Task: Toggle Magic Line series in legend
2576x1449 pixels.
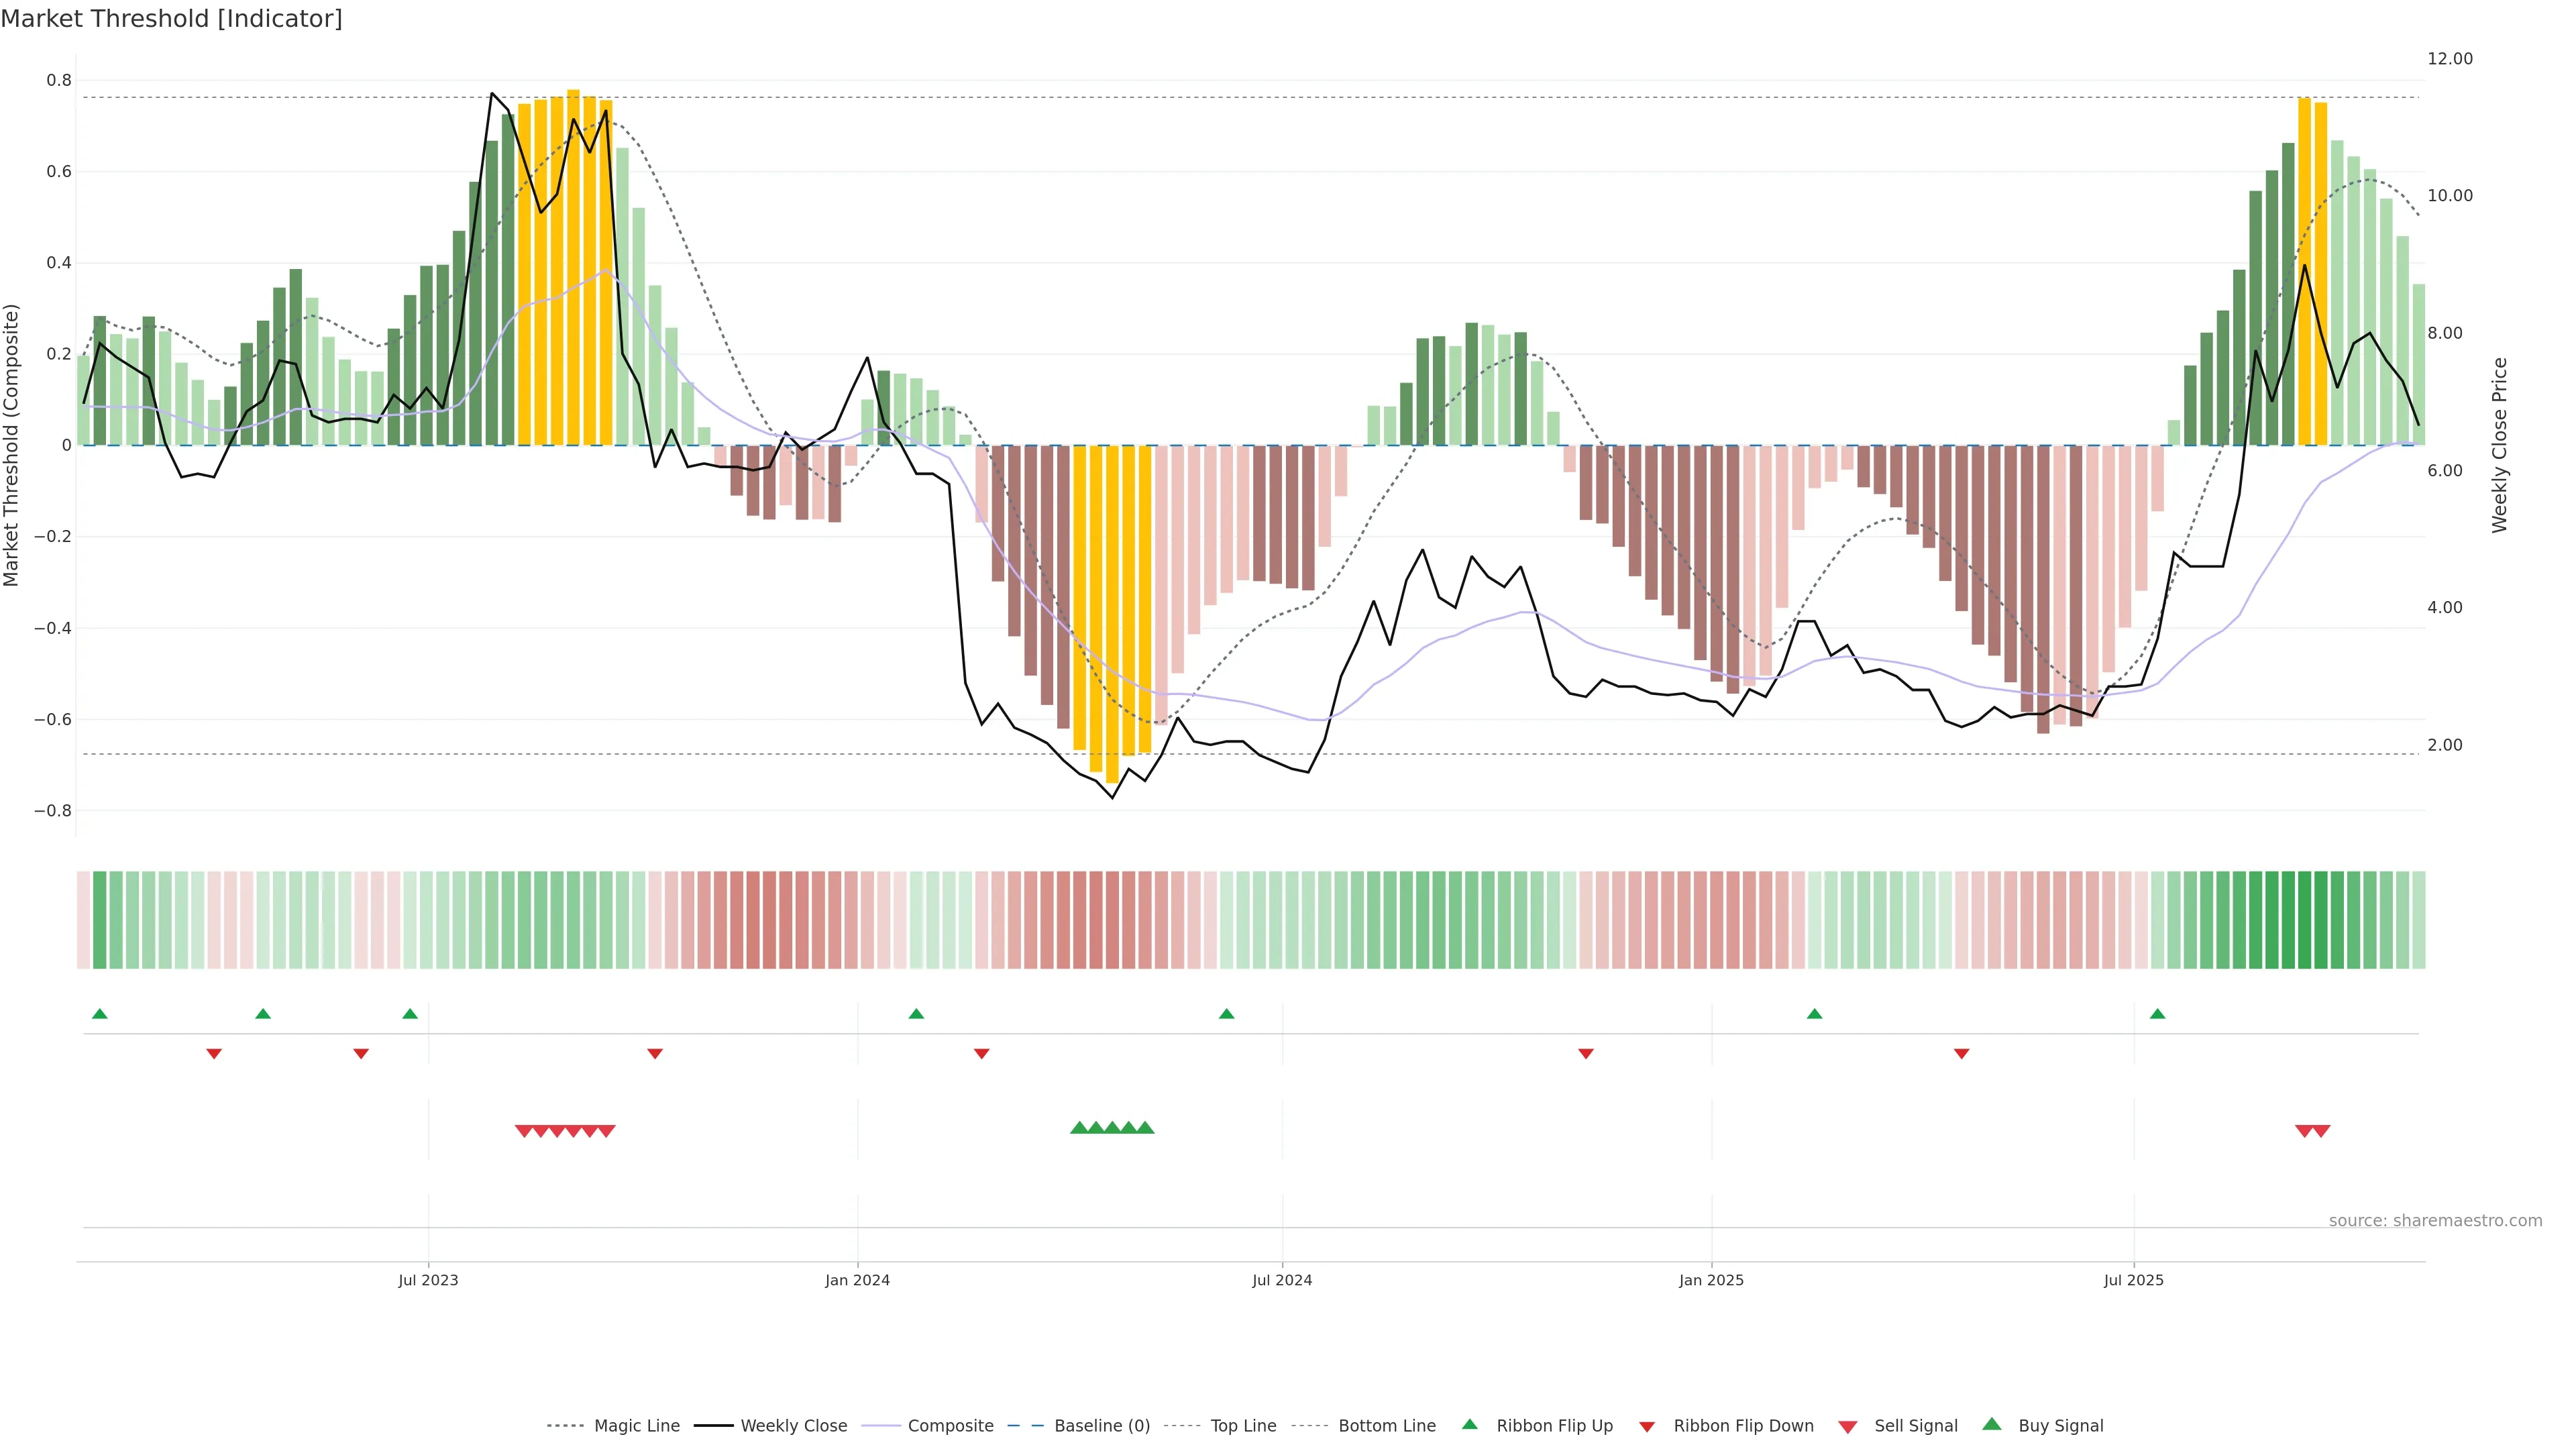Action: pyautogui.click(x=636, y=1426)
